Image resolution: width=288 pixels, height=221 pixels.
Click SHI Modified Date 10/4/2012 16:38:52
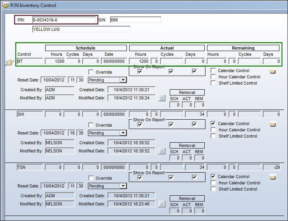click(x=131, y=151)
